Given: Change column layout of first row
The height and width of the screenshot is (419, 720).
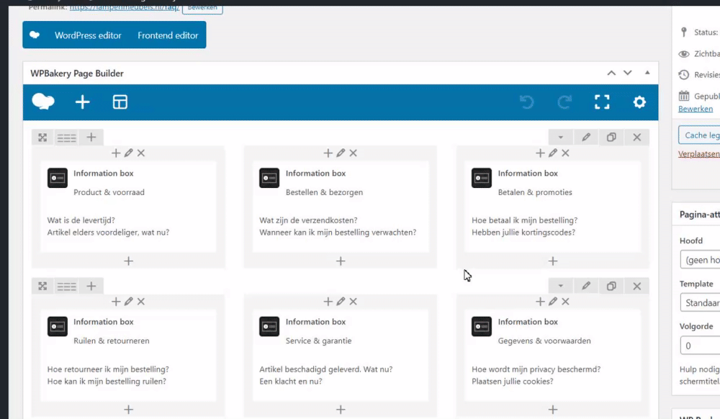Looking at the screenshot, I should tap(66, 138).
